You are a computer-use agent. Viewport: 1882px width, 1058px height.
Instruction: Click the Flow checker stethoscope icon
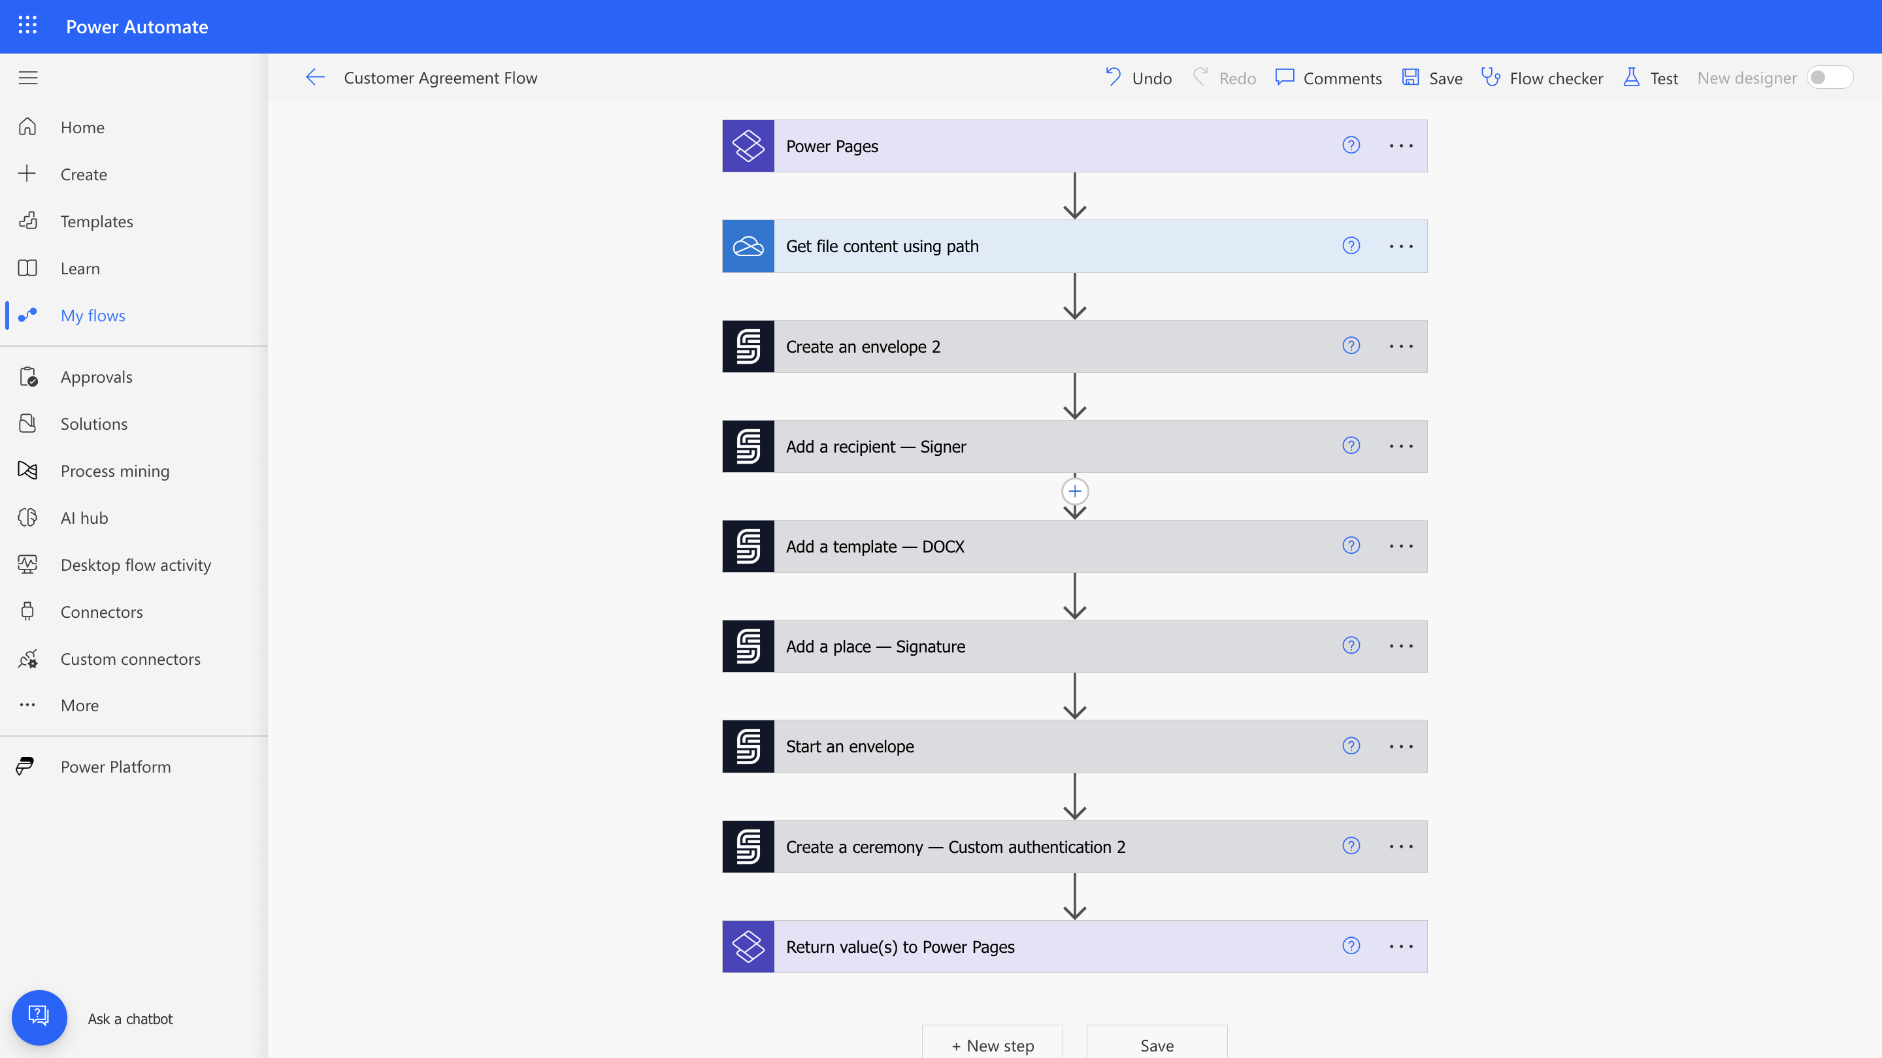[1491, 78]
